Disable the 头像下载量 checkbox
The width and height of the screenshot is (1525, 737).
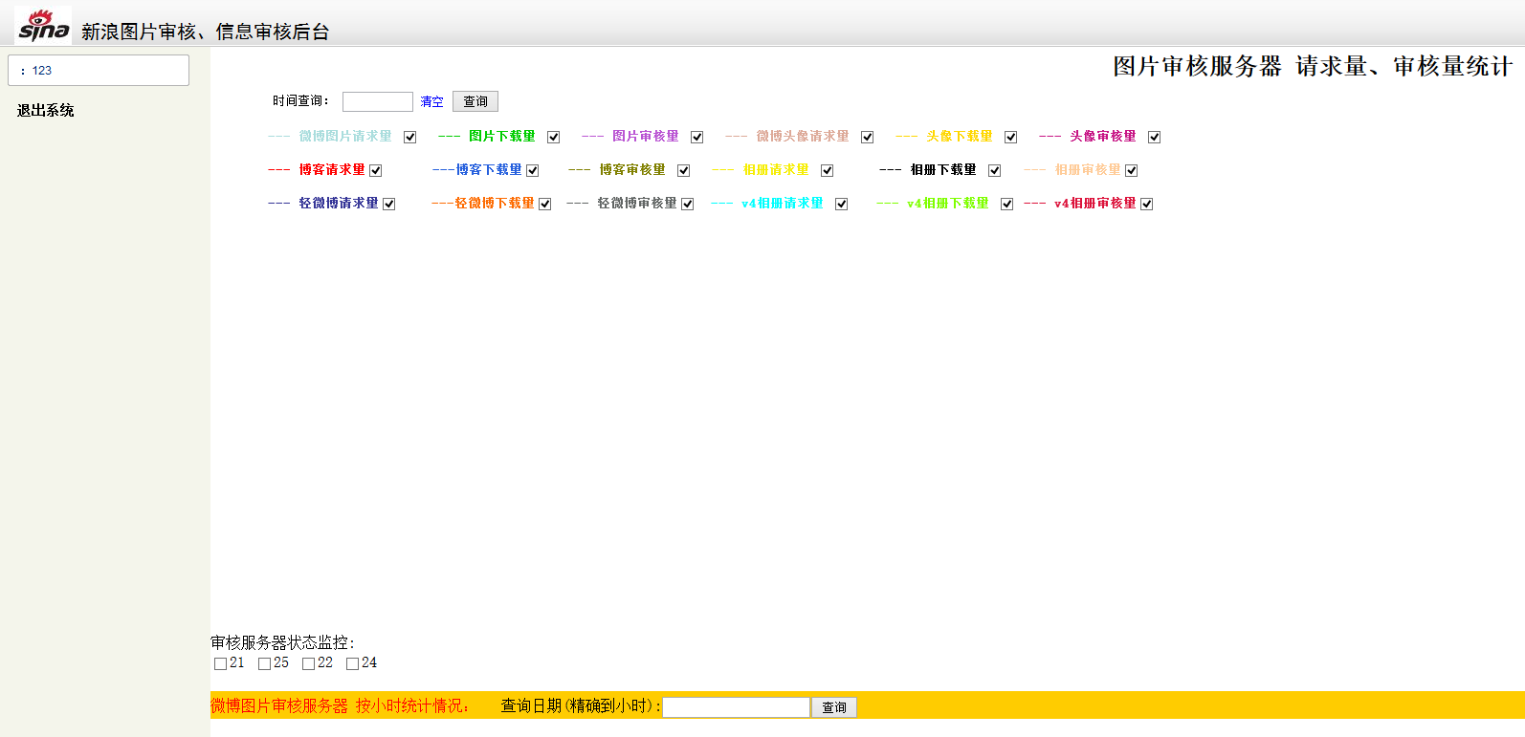click(x=1010, y=137)
